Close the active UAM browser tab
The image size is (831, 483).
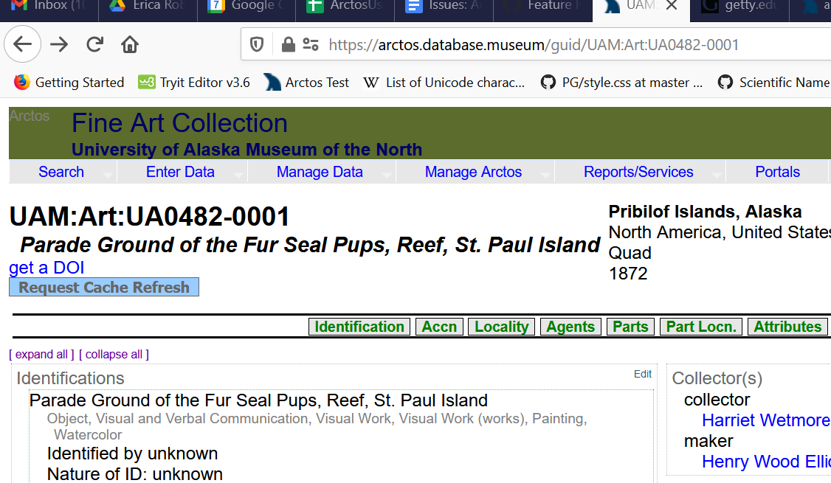[x=672, y=6]
